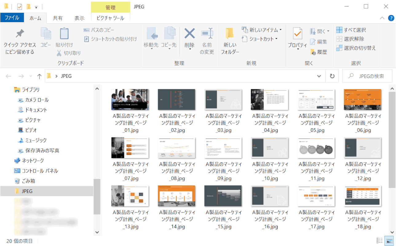Open Quick Access Toolbar customize dropdown
Screen dimensions: 396x246
tap(36, 7)
